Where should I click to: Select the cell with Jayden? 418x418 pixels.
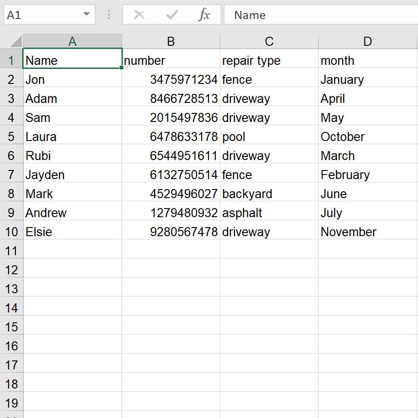(x=73, y=173)
